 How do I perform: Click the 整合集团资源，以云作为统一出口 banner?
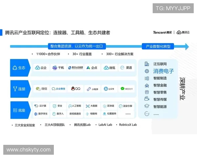coord(77,46)
